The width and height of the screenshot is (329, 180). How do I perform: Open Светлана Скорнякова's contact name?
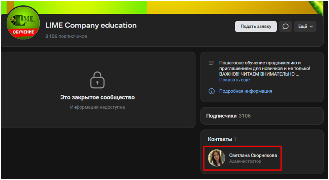(x=253, y=155)
